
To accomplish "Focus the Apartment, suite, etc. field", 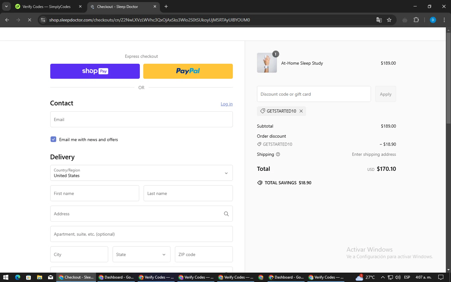I will pyautogui.click(x=141, y=234).
